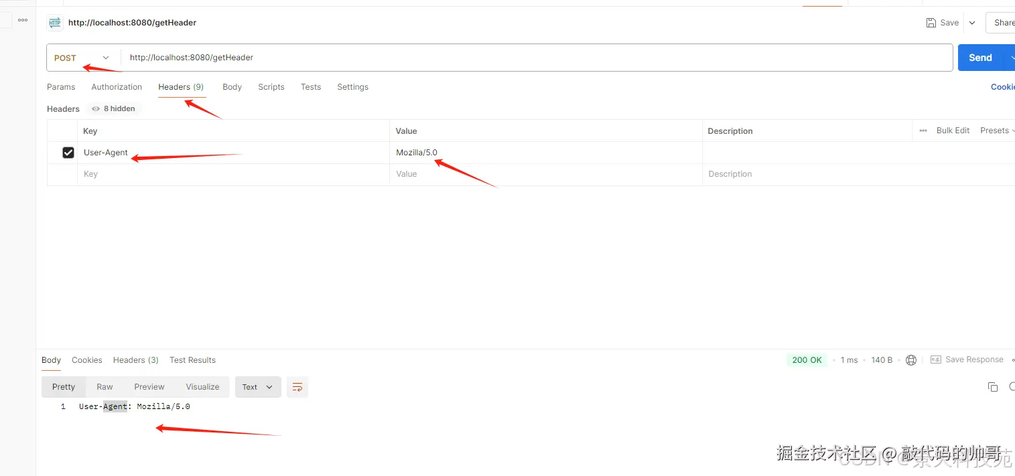Open the response Cookies tab
This screenshot has width=1015, height=476.
[87, 360]
